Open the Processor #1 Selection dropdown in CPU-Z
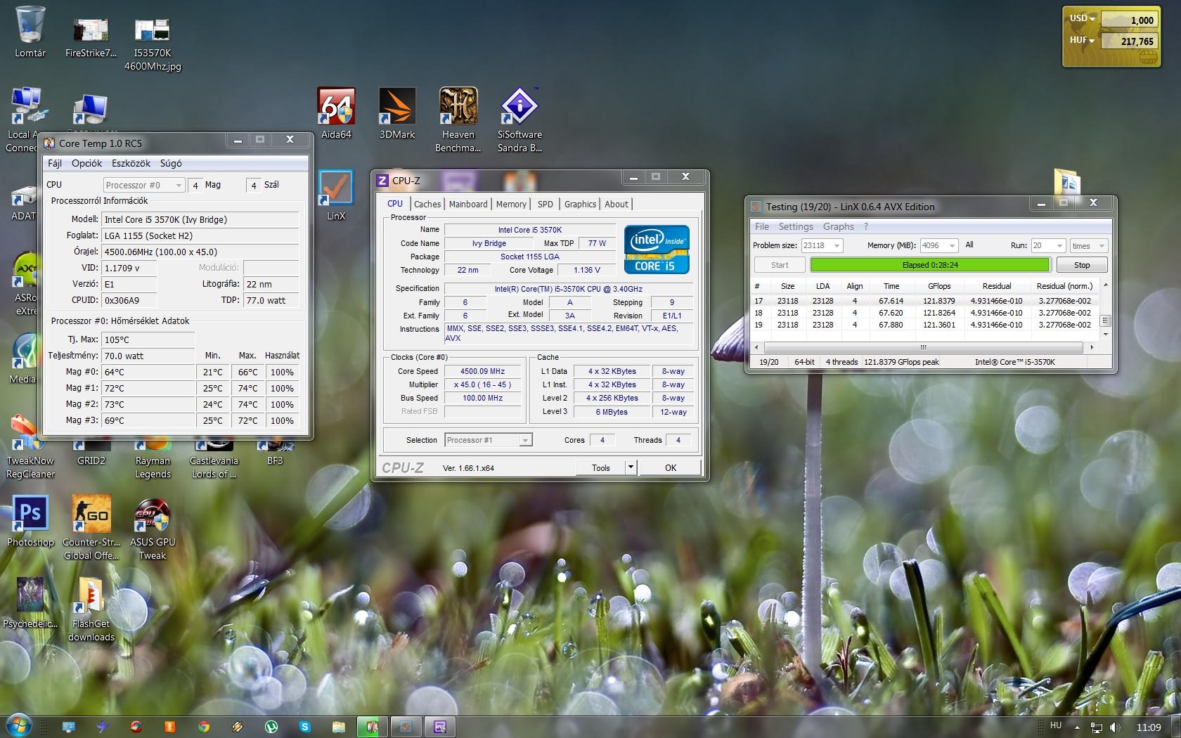The height and width of the screenshot is (738, 1181). tap(489, 440)
